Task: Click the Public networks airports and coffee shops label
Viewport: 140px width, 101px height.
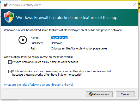Action: [x=62, y=73]
